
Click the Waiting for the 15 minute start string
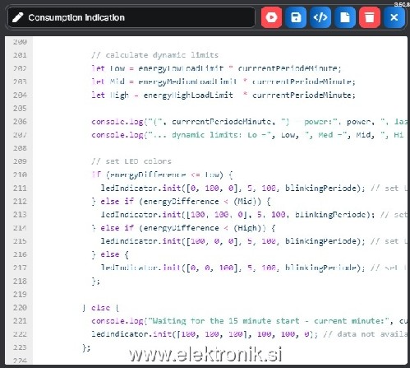(226, 321)
